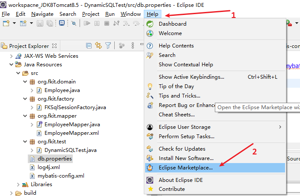The image size is (300, 196).
Task: Open the Project Explorer view menu (three dots)
Action: [133, 45]
